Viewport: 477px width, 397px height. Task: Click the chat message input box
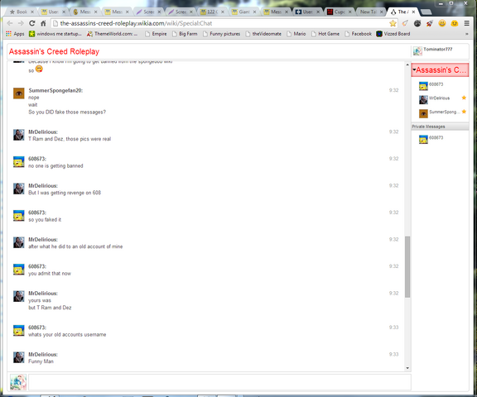click(219, 382)
